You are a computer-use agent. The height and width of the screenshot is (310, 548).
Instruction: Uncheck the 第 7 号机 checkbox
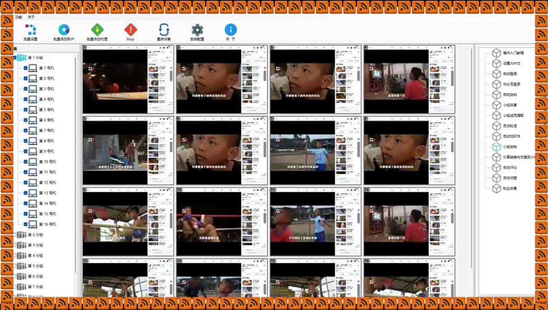click(25, 130)
